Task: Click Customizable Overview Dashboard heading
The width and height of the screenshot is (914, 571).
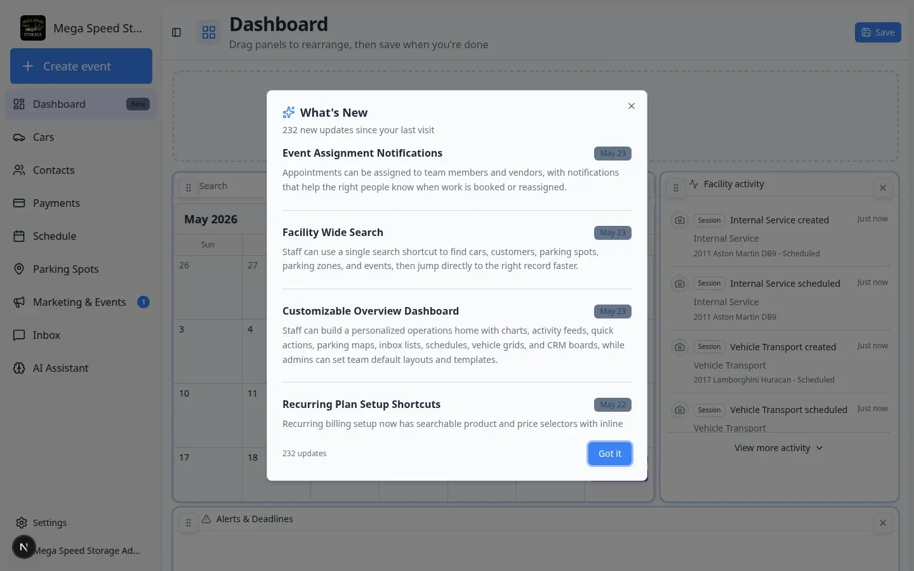Action: coord(371,311)
